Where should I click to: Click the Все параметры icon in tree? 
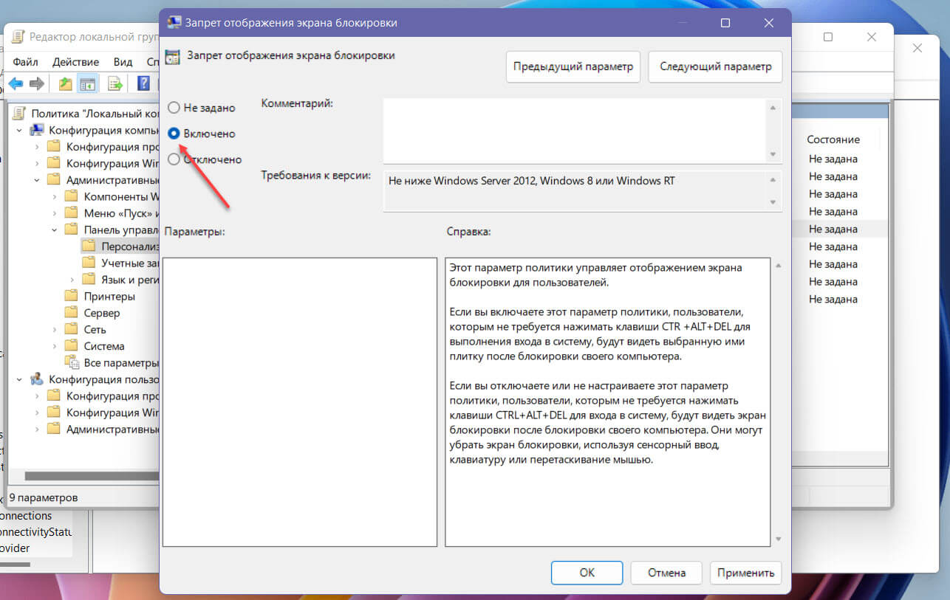(71, 362)
